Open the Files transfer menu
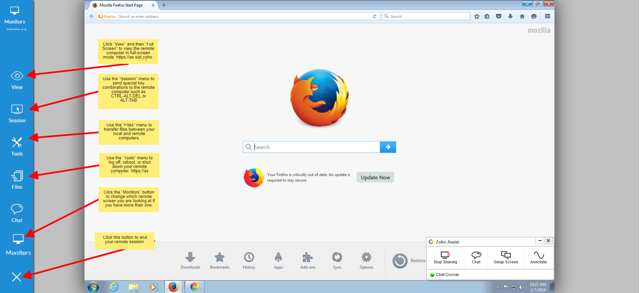The width and height of the screenshot is (639, 293). click(17, 180)
